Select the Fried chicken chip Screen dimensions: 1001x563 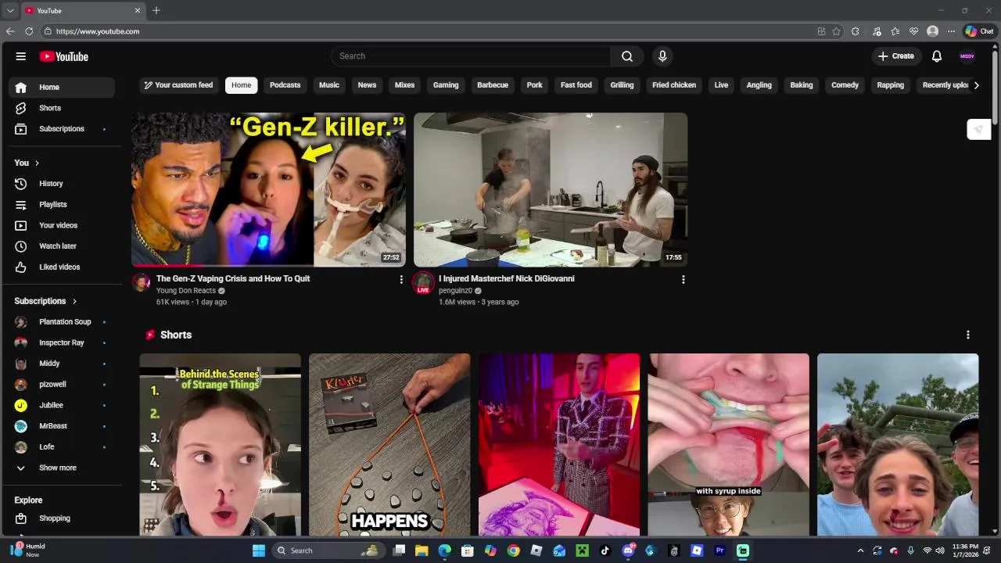pyautogui.click(x=674, y=85)
